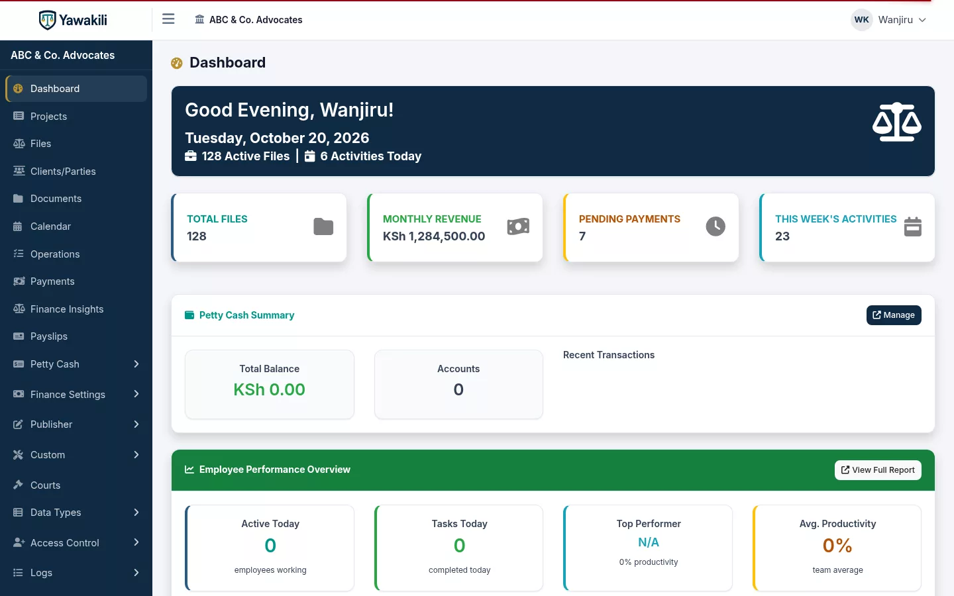Click the scales of justice icon in banner
Screen dimensions: 954x596
[897, 122]
